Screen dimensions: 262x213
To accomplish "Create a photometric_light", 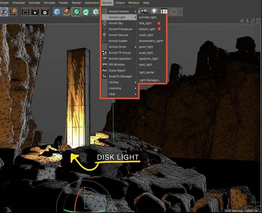I will (151, 41).
